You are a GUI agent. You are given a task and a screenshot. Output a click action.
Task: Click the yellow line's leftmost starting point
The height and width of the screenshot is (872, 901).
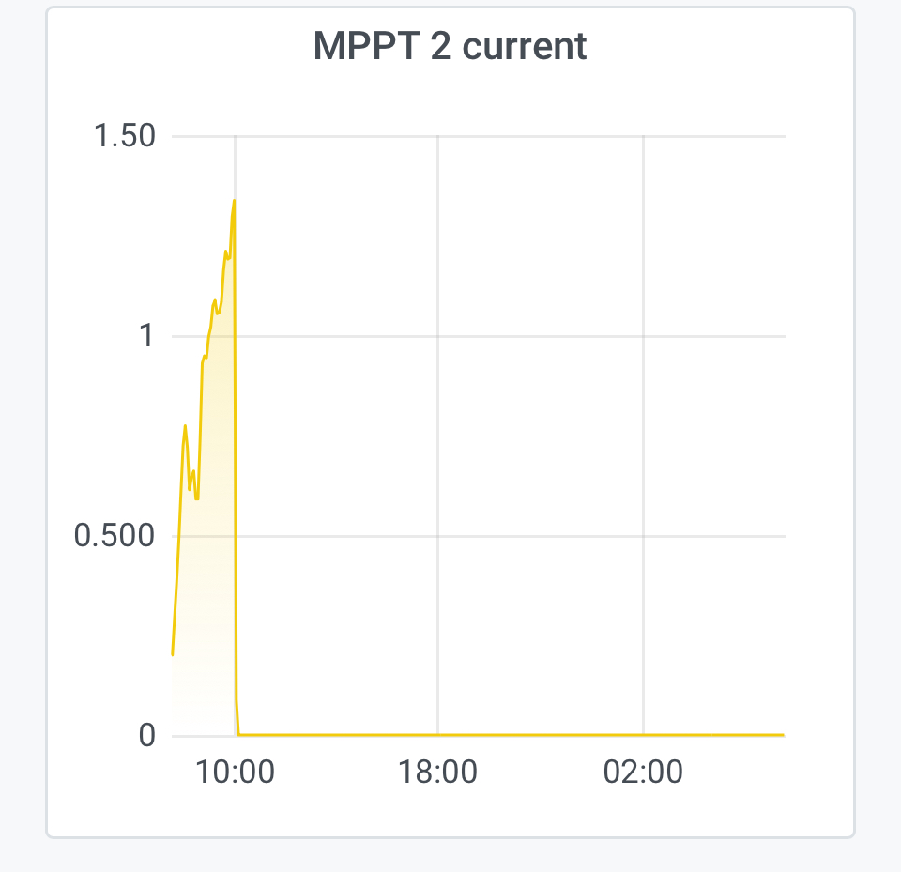(173, 654)
